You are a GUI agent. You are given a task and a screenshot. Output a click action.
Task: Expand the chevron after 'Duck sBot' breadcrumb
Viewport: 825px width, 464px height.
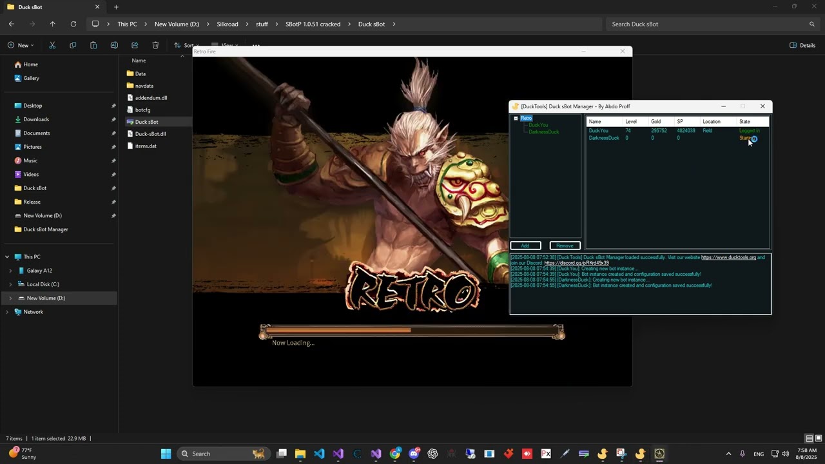(394, 24)
